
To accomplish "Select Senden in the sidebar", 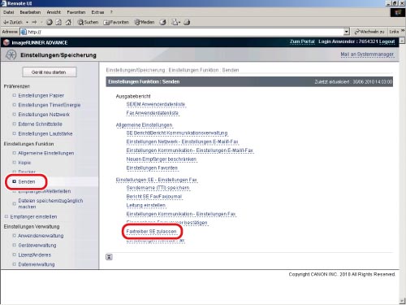I will pyautogui.click(x=27, y=181).
